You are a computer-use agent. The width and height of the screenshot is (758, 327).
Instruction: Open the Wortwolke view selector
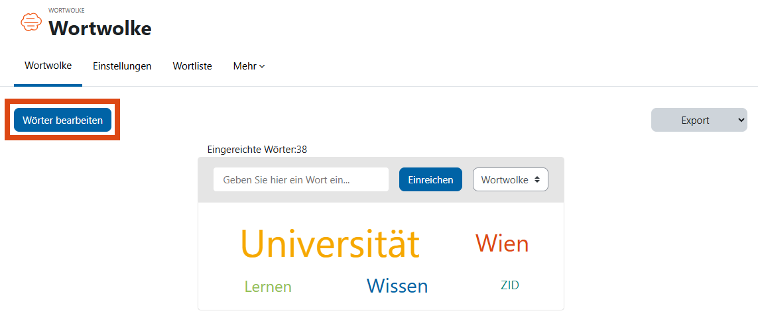(x=511, y=179)
